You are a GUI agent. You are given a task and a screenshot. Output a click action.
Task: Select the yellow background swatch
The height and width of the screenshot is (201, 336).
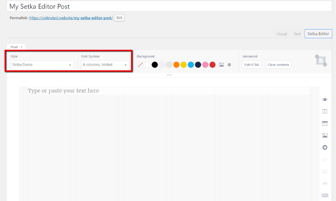pos(184,65)
